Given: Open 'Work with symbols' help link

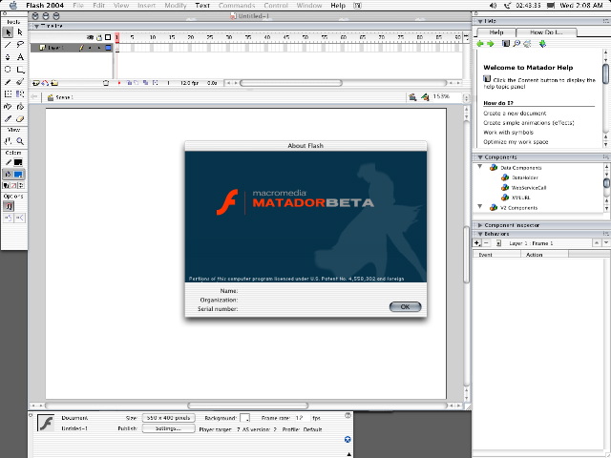Looking at the screenshot, I should click(x=508, y=133).
